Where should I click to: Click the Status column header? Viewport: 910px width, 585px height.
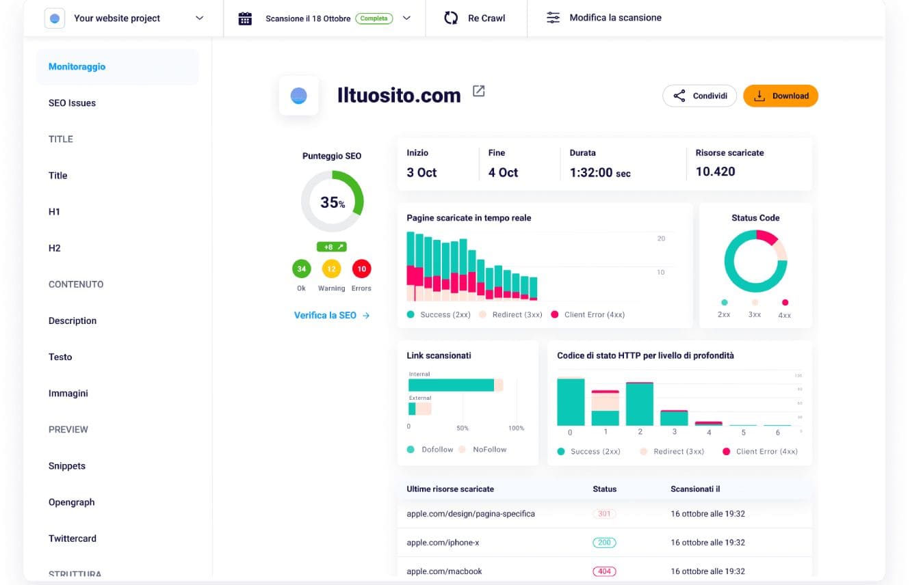pos(604,489)
